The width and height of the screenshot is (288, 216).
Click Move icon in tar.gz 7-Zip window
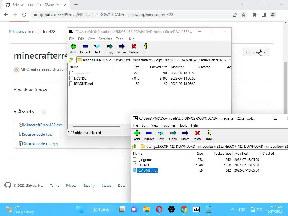[x=185, y=133]
